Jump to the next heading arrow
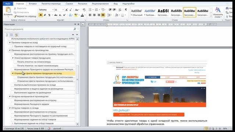Viewport: 235px width, 132px height. click(77, 34)
